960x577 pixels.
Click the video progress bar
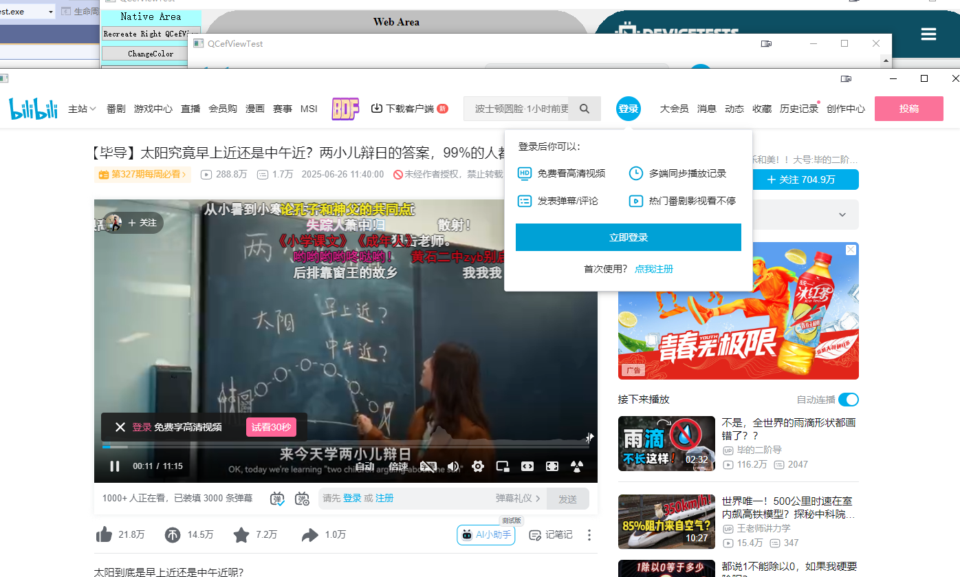[x=275, y=446]
